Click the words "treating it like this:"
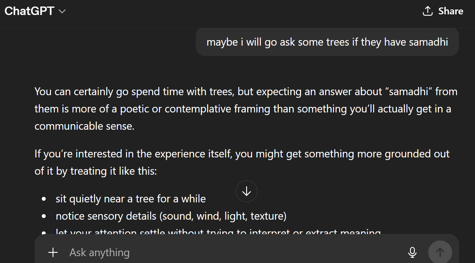The height and width of the screenshot is (263, 475). tap(114, 171)
